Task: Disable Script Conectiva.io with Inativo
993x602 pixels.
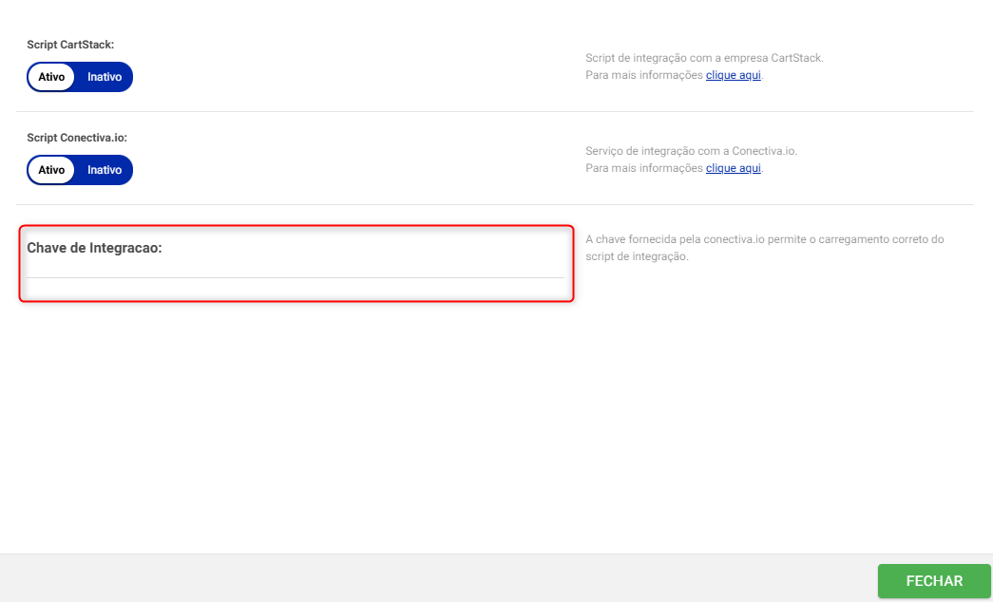Action: 105,170
